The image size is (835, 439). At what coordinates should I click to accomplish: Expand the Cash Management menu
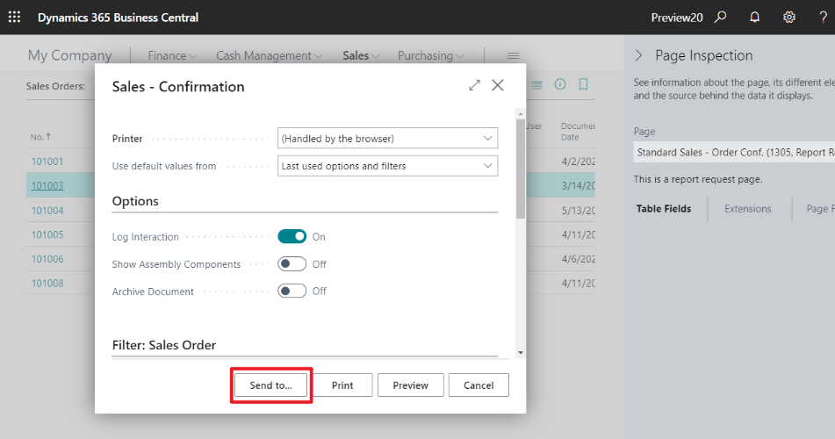click(269, 55)
